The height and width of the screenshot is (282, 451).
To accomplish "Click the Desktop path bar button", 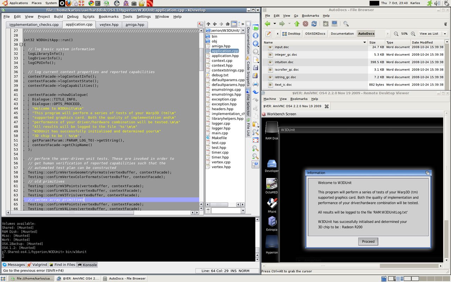I will [x=291, y=33].
